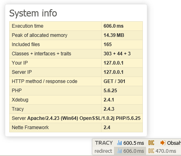
Task: Select the 14.39 MB value cell
Action: (122, 35)
